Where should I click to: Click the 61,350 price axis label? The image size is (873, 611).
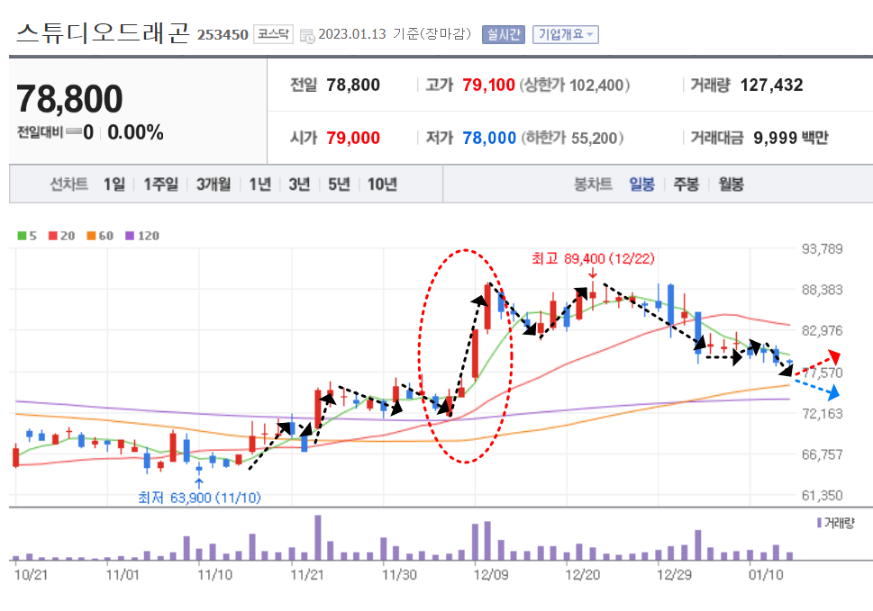coord(822,495)
